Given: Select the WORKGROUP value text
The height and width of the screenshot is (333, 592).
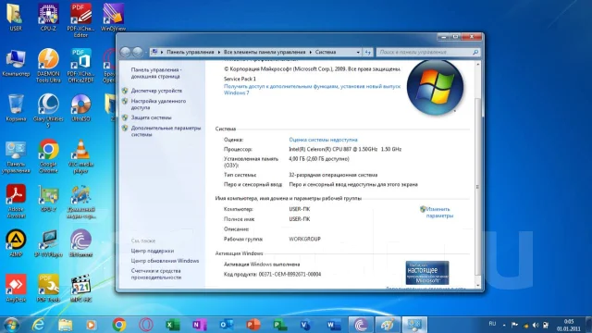Looking at the screenshot, I should click(304, 239).
